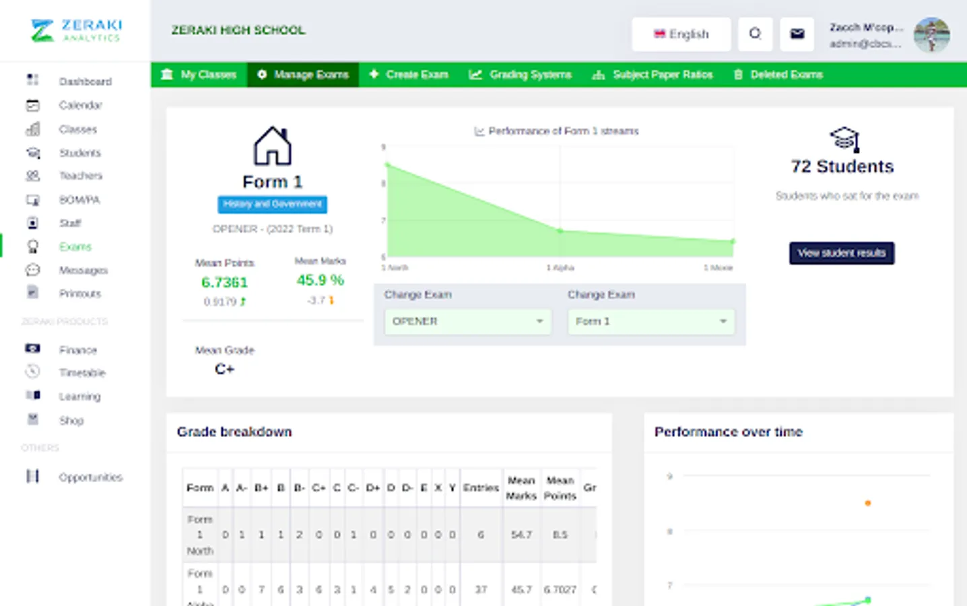Open the Opportunities sidebar link
Screen dimensions: 967x606
tap(91, 477)
